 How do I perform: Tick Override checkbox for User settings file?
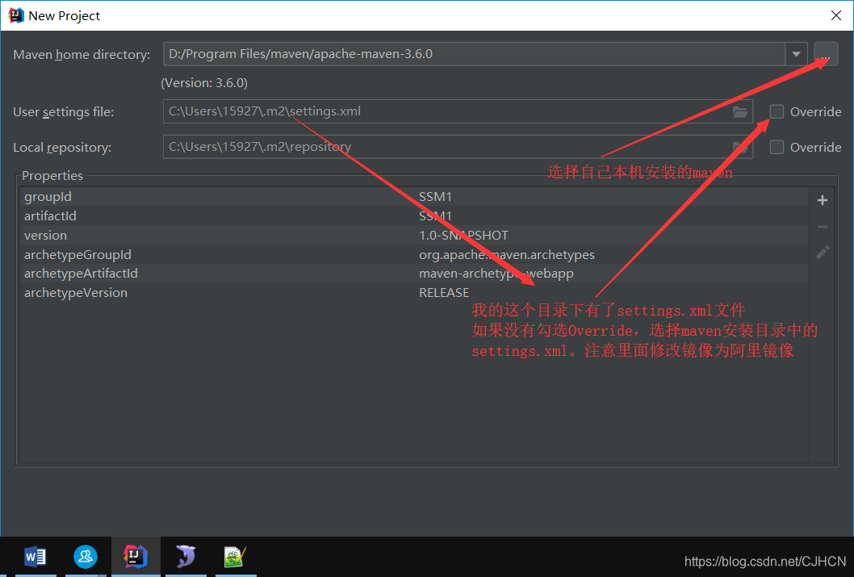pos(777,111)
